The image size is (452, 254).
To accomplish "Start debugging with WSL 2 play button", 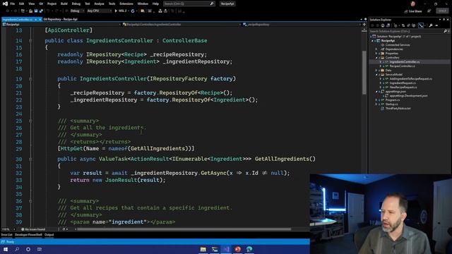I will click(121, 11).
